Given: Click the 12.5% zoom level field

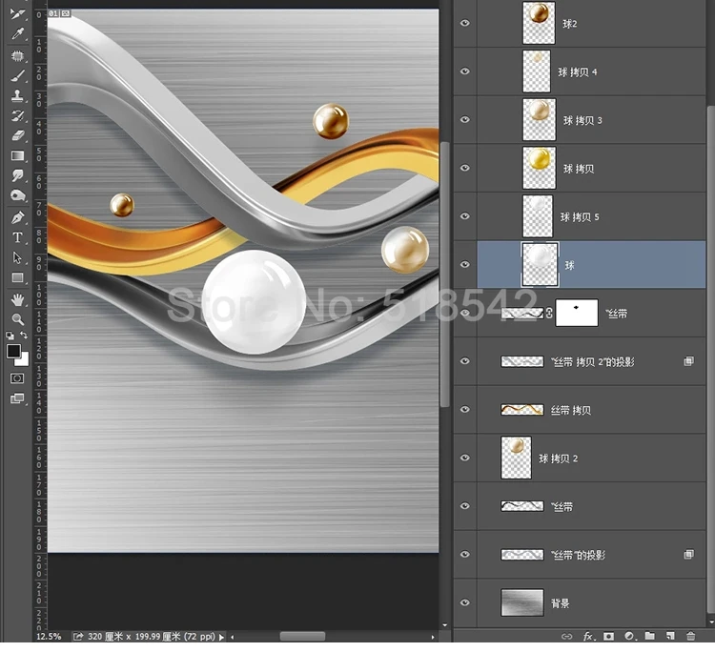Looking at the screenshot, I should pos(49,637).
